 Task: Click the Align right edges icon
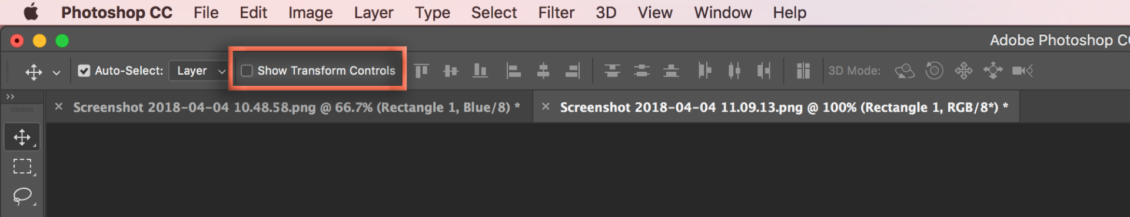[573, 71]
